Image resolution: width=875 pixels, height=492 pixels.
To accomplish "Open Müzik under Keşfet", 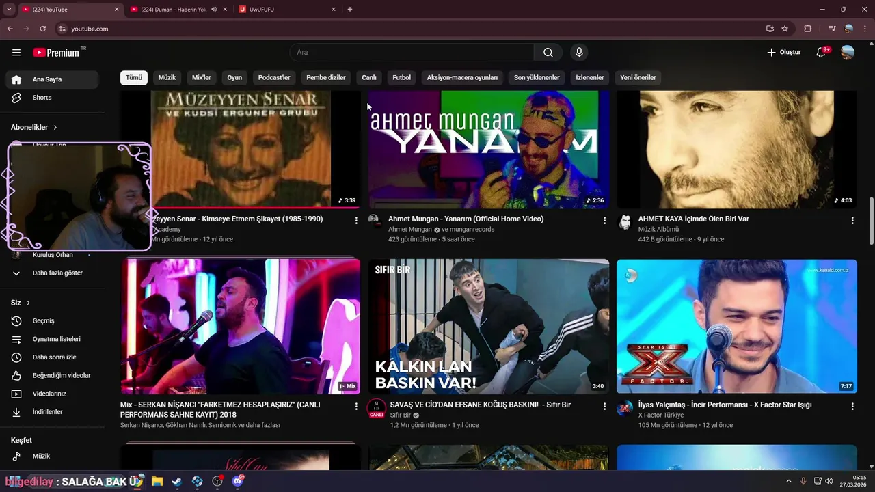I will coord(52,456).
